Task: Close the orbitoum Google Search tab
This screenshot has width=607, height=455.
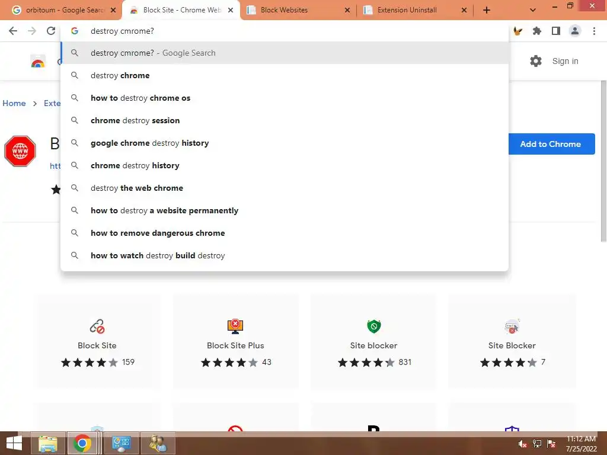Action: click(113, 10)
